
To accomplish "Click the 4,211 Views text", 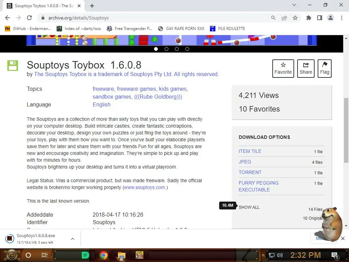I will pos(259,96).
